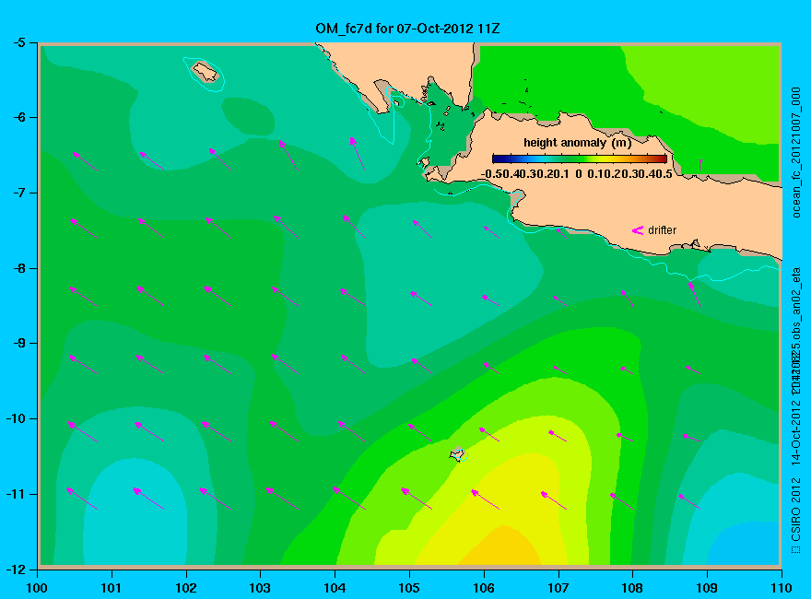811x599 pixels.
Task: Click latitude label '-5' on y-axis
Action: (x=18, y=42)
